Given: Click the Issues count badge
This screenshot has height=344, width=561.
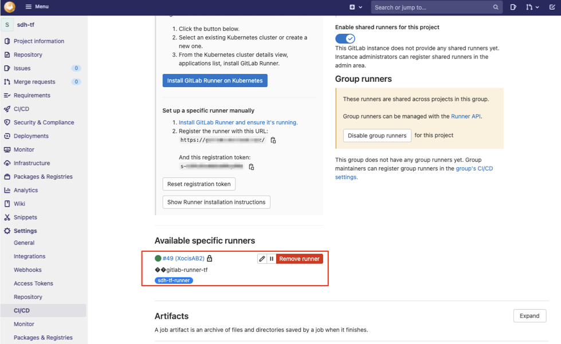Looking at the screenshot, I should click(x=76, y=68).
